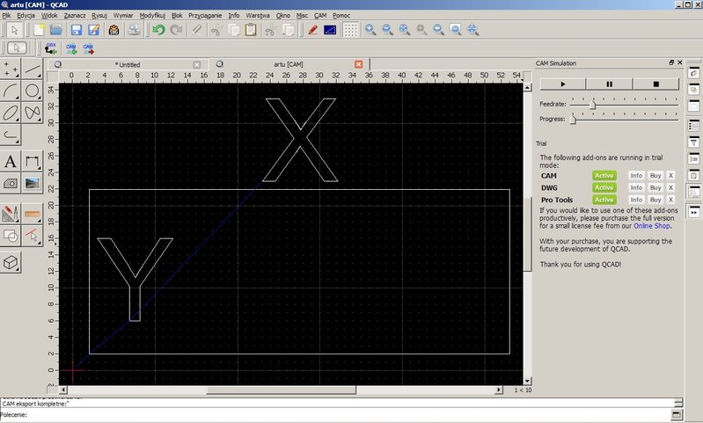Click the print preview icon
The height and width of the screenshot is (423, 703).
[134, 30]
